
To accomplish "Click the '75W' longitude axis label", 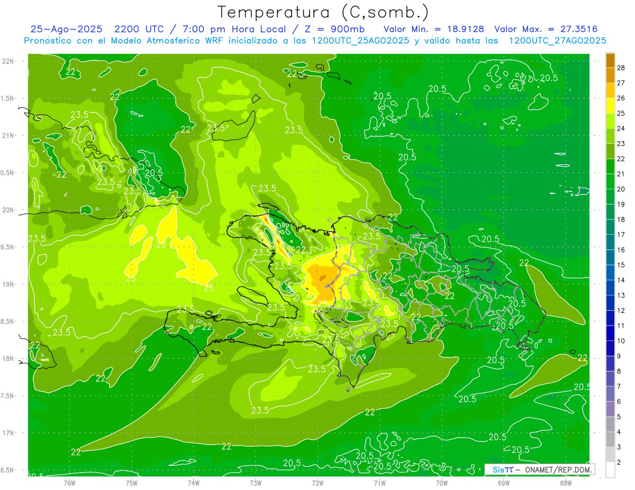I will (132, 483).
